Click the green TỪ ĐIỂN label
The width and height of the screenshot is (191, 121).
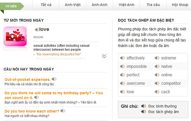tap(11, 6)
